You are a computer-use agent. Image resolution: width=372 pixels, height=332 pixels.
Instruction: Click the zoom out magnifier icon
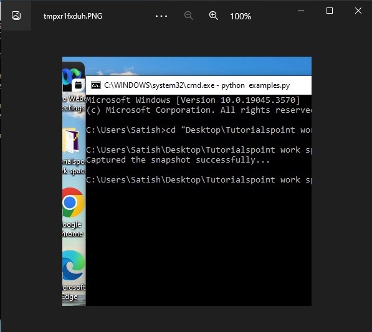click(x=189, y=16)
